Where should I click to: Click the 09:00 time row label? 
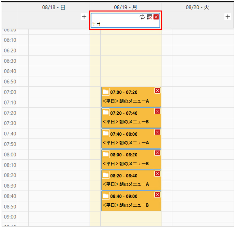coord(10,217)
